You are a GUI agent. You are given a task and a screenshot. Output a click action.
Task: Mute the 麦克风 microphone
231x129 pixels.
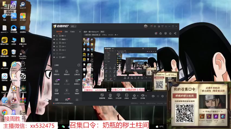coord(134,96)
